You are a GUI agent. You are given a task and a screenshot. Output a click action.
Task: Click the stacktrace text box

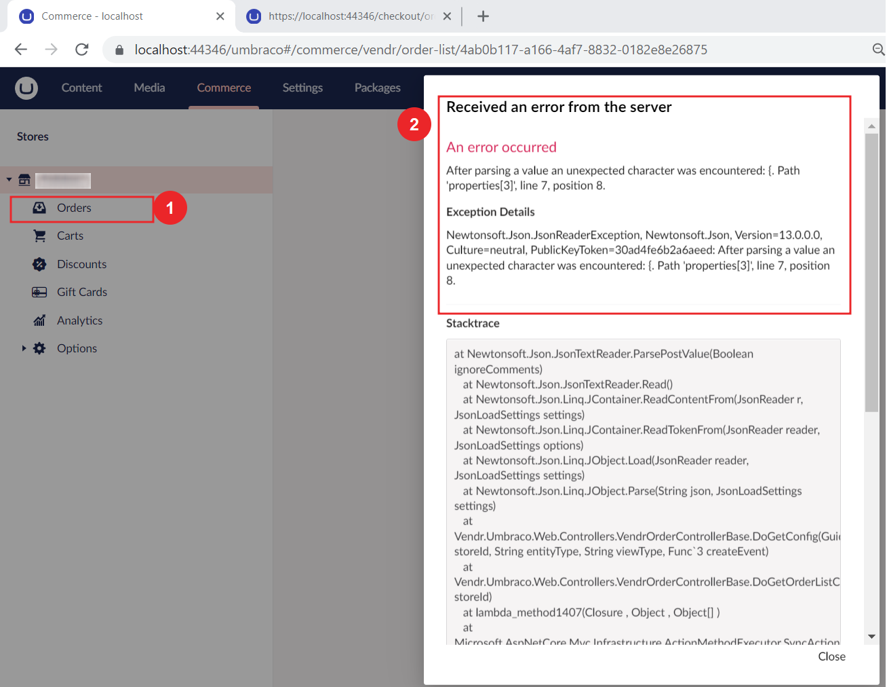pyautogui.click(x=644, y=491)
